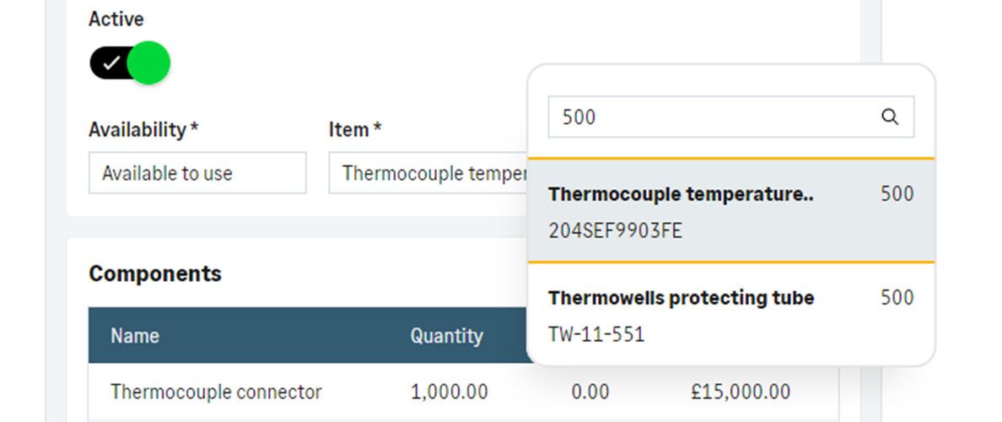Select Thermocouple temperature result 204SEF9903FE

731,210
